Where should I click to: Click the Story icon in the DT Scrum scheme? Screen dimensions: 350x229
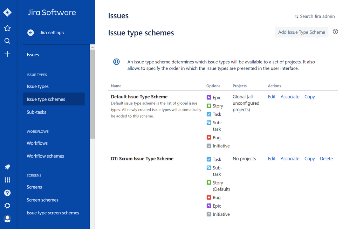(209, 182)
